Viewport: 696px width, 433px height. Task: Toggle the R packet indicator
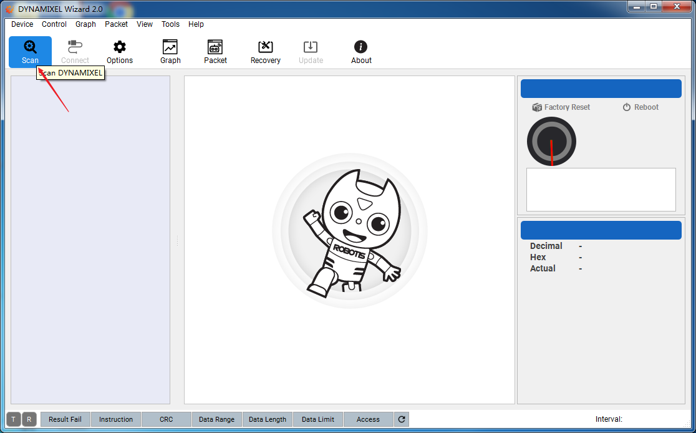click(x=29, y=419)
